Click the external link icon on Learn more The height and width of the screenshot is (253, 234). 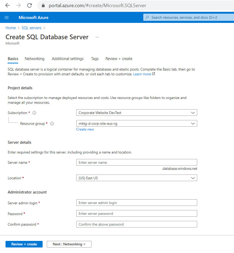coord(153,74)
